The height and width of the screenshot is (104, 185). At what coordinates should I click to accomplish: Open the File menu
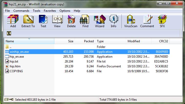[x=7, y=11]
